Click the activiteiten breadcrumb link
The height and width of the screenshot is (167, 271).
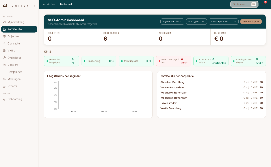pos(49,4)
